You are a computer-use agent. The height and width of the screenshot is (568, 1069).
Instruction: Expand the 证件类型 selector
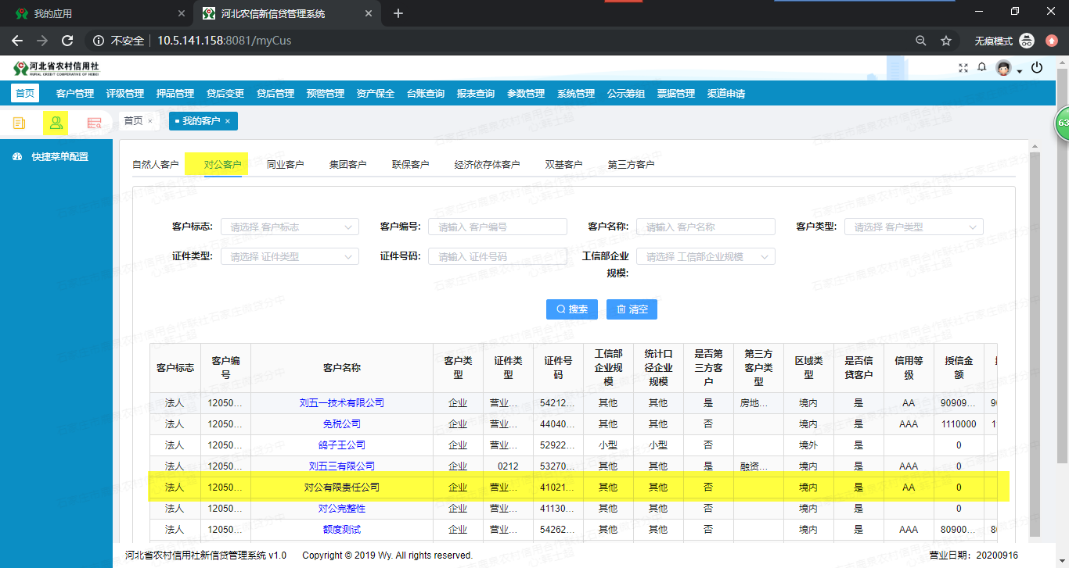(290, 255)
